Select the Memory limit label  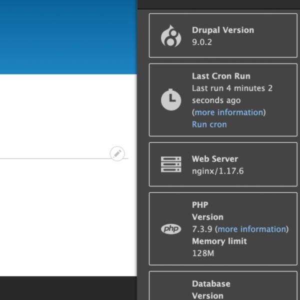pyautogui.click(x=219, y=241)
